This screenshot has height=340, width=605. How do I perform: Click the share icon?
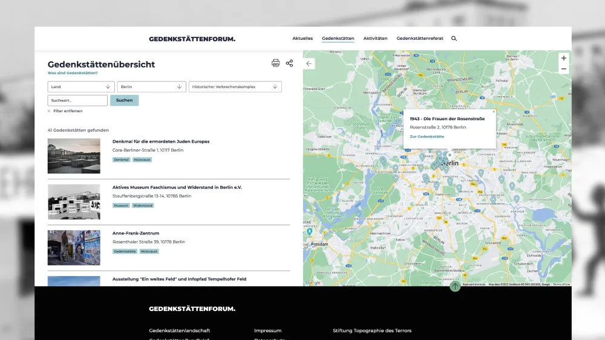point(289,63)
